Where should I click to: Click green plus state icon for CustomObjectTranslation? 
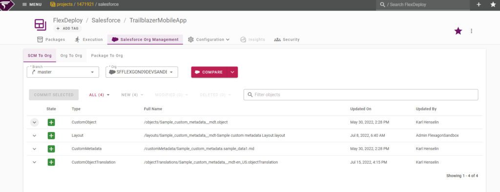click(51, 162)
